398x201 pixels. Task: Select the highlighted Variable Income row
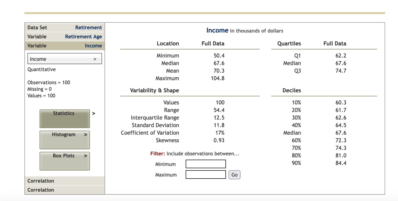click(65, 46)
